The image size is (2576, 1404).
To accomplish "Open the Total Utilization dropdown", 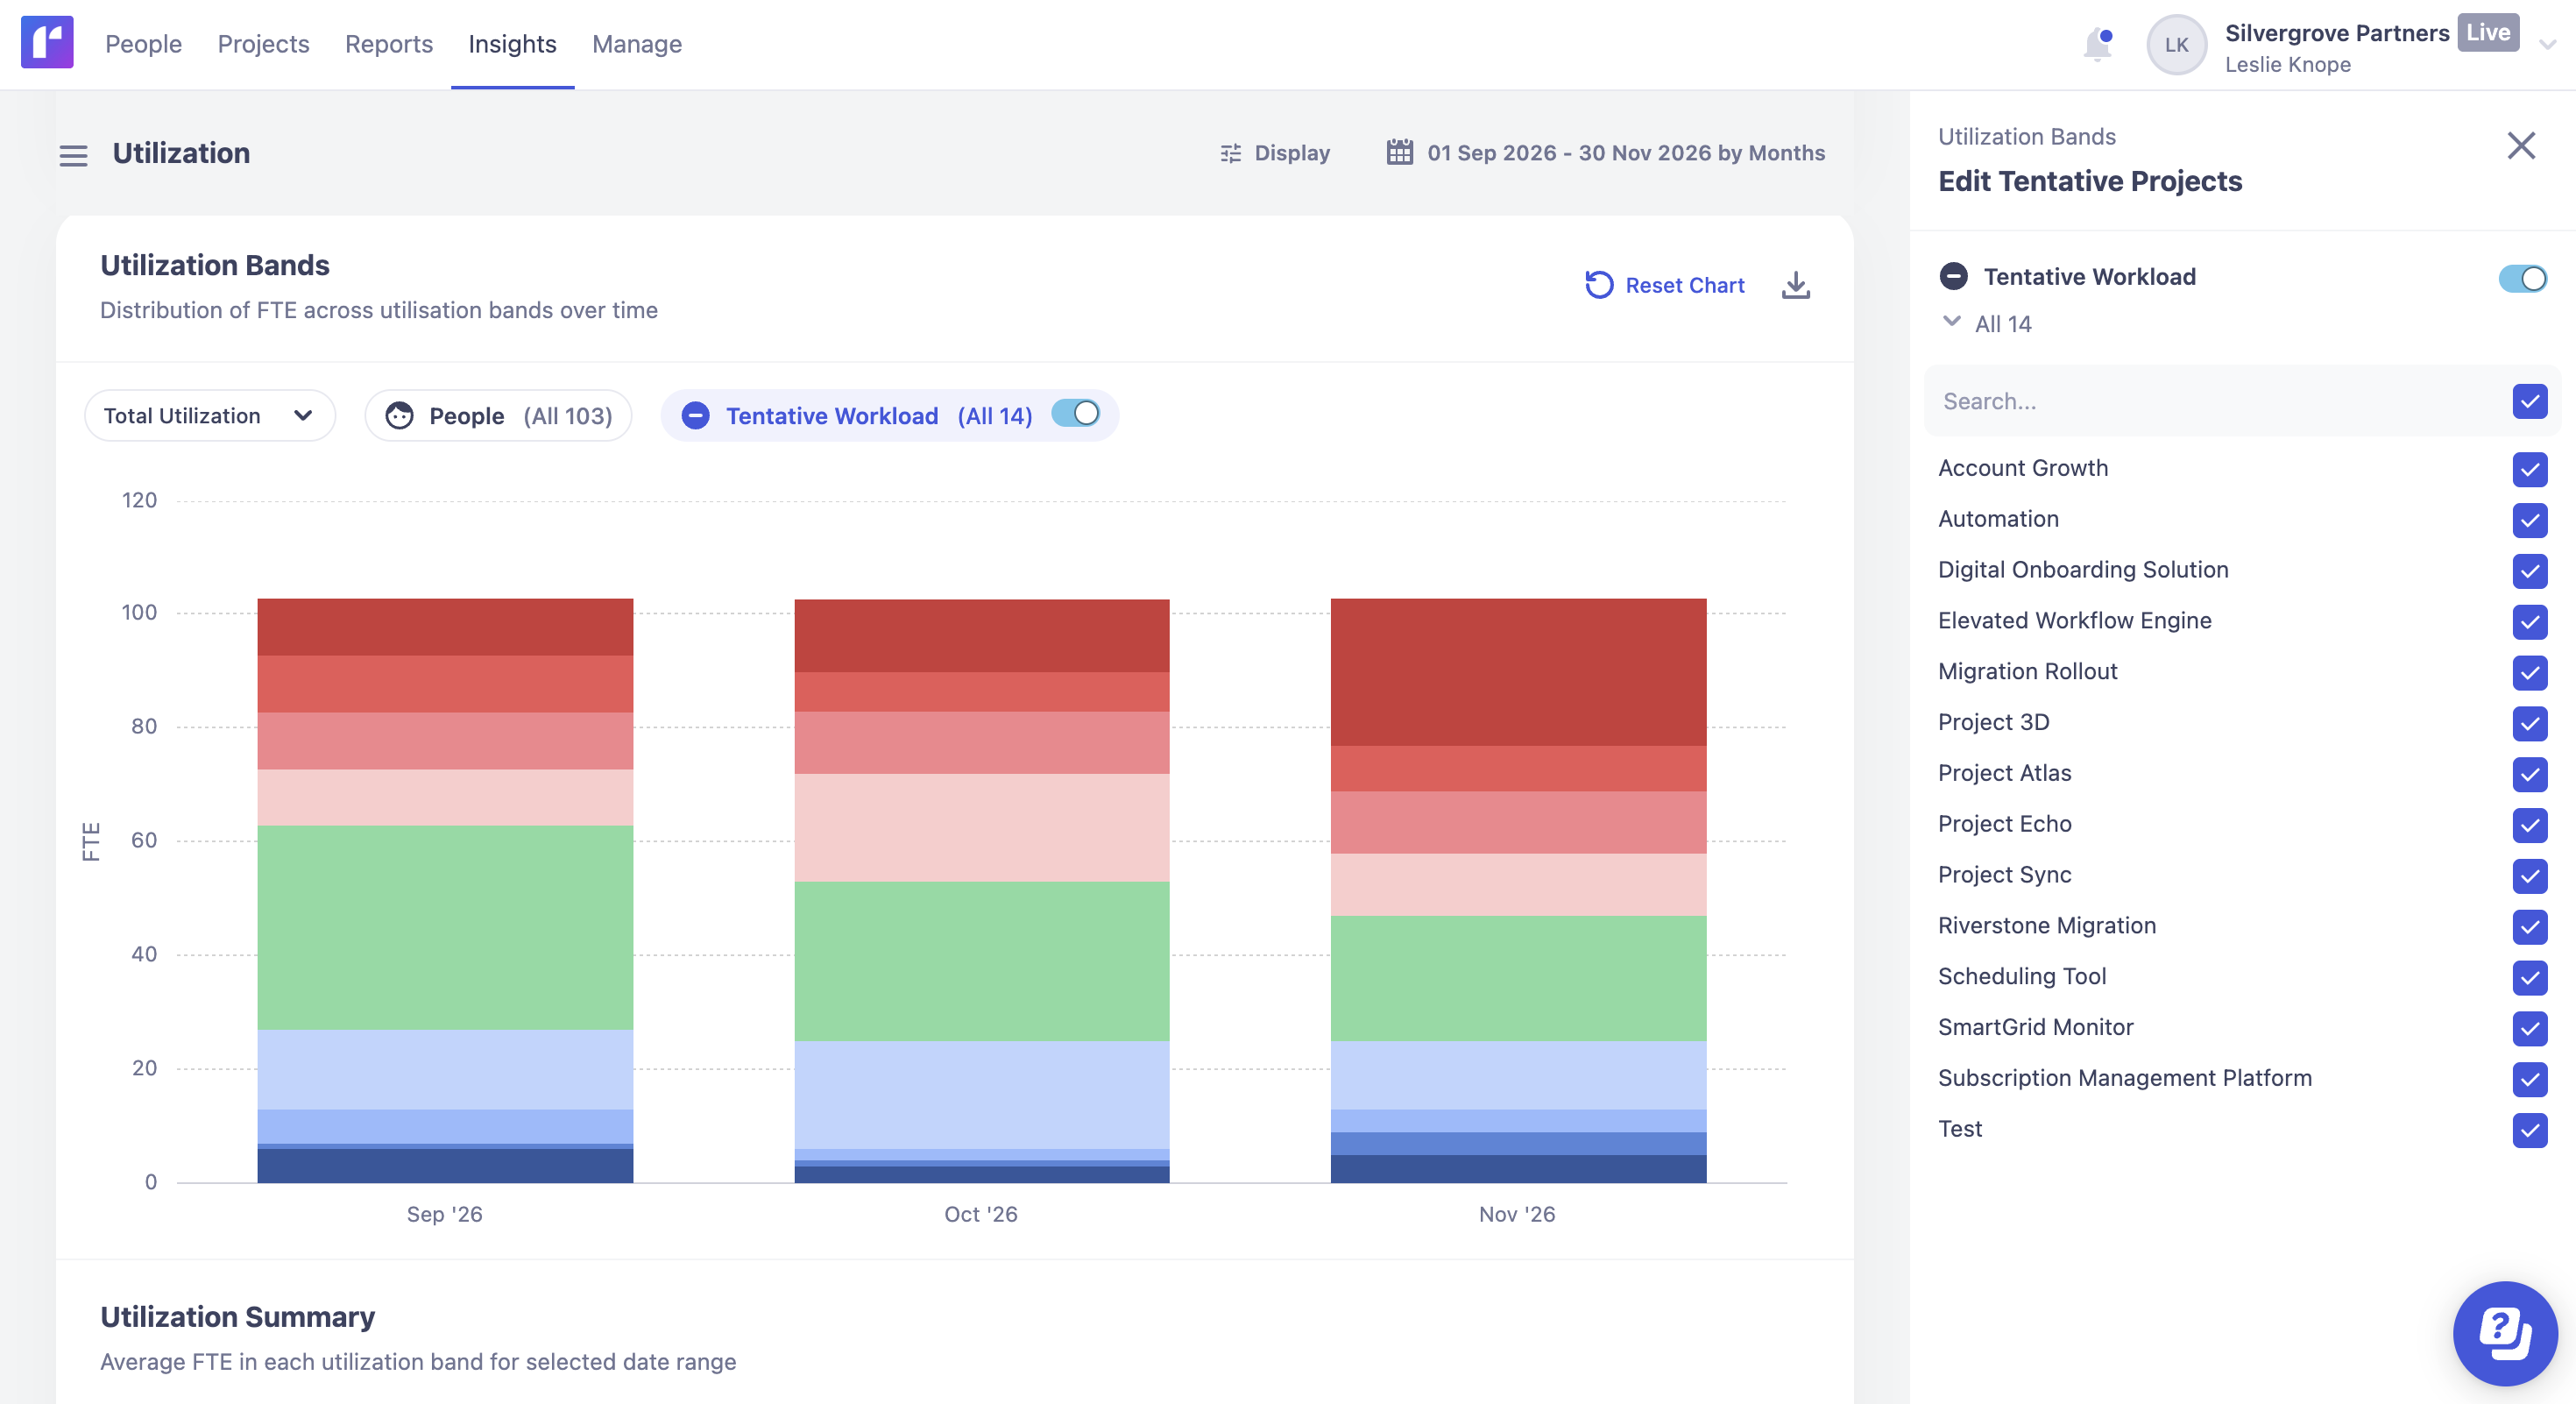I will coord(209,416).
